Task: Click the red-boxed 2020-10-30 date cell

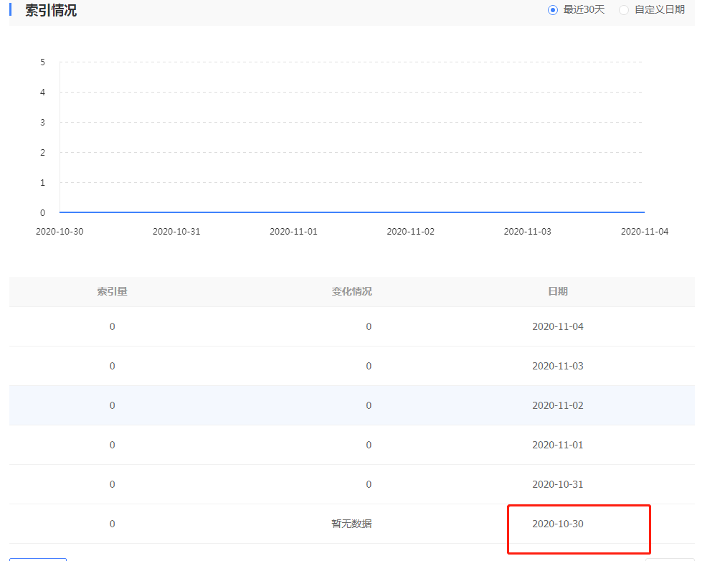Action: pos(557,524)
